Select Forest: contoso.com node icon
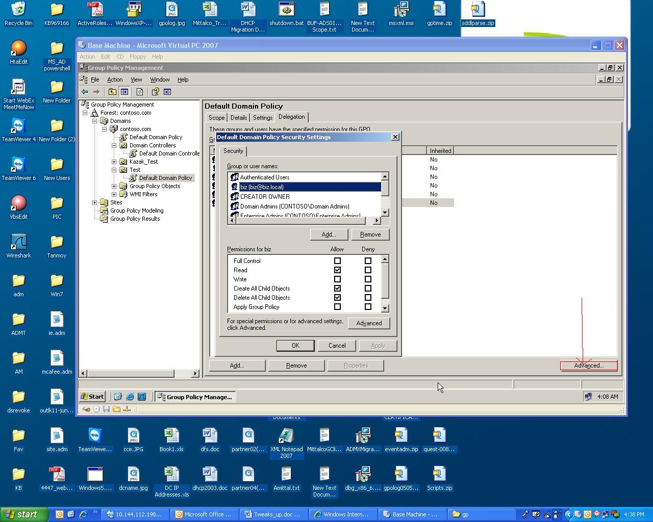 94,113
